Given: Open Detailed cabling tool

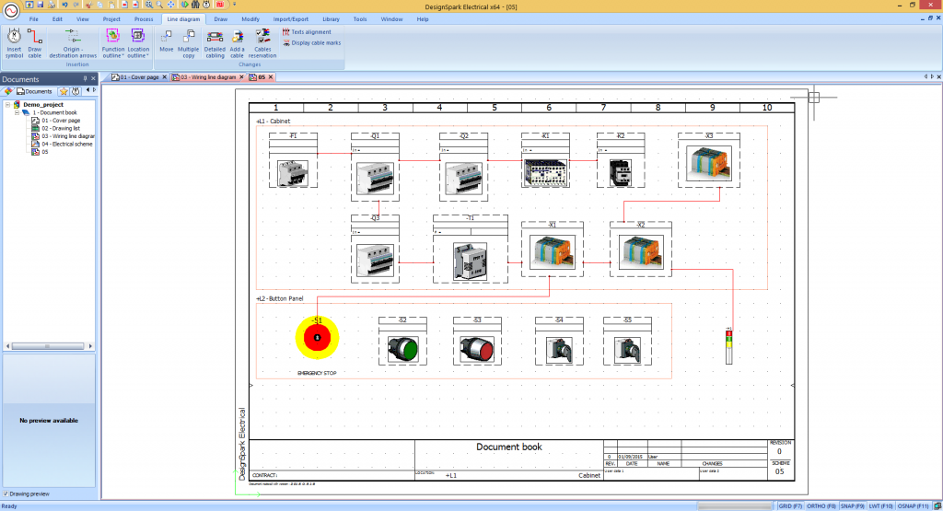Looking at the screenshot, I should click(215, 42).
